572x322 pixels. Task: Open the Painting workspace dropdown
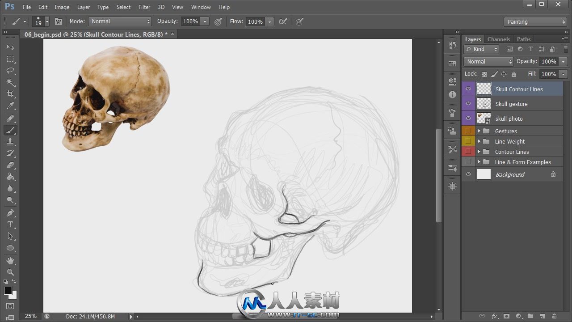(535, 21)
